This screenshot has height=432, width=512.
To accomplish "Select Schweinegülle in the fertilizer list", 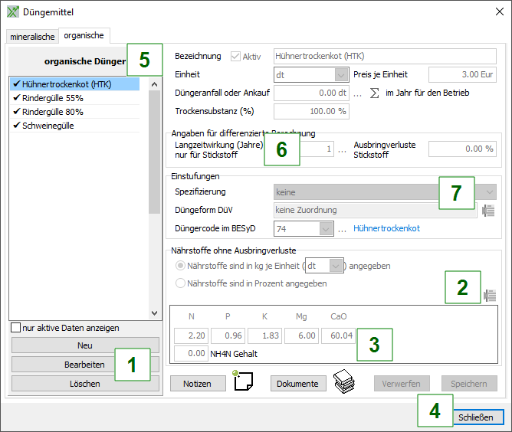I will pyautogui.click(x=48, y=126).
